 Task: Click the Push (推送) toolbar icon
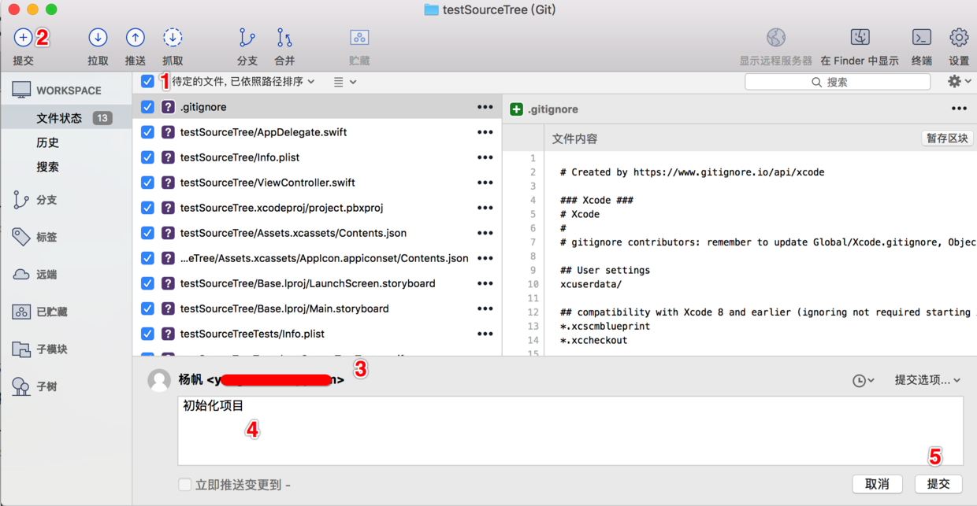pyautogui.click(x=136, y=37)
